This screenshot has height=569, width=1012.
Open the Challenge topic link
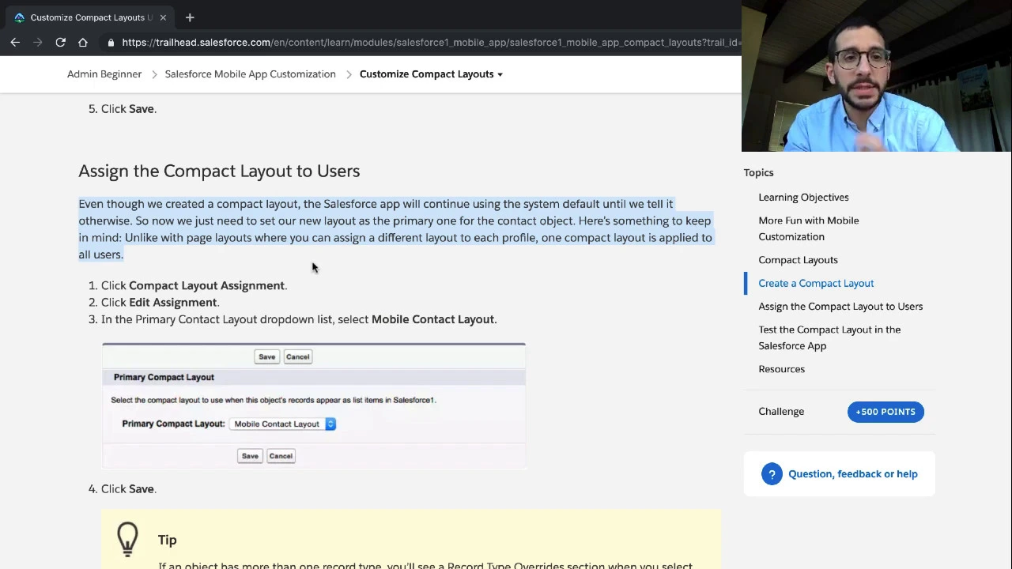click(781, 412)
